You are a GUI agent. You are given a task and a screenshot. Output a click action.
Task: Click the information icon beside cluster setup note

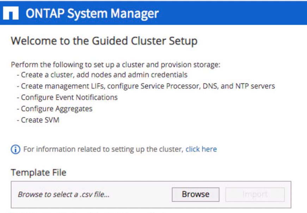(15, 149)
